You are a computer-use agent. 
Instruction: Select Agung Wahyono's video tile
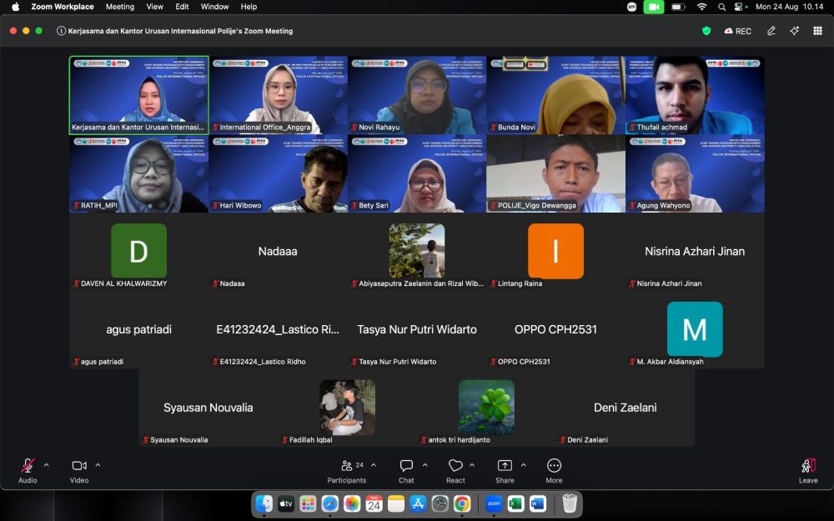(695, 173)
